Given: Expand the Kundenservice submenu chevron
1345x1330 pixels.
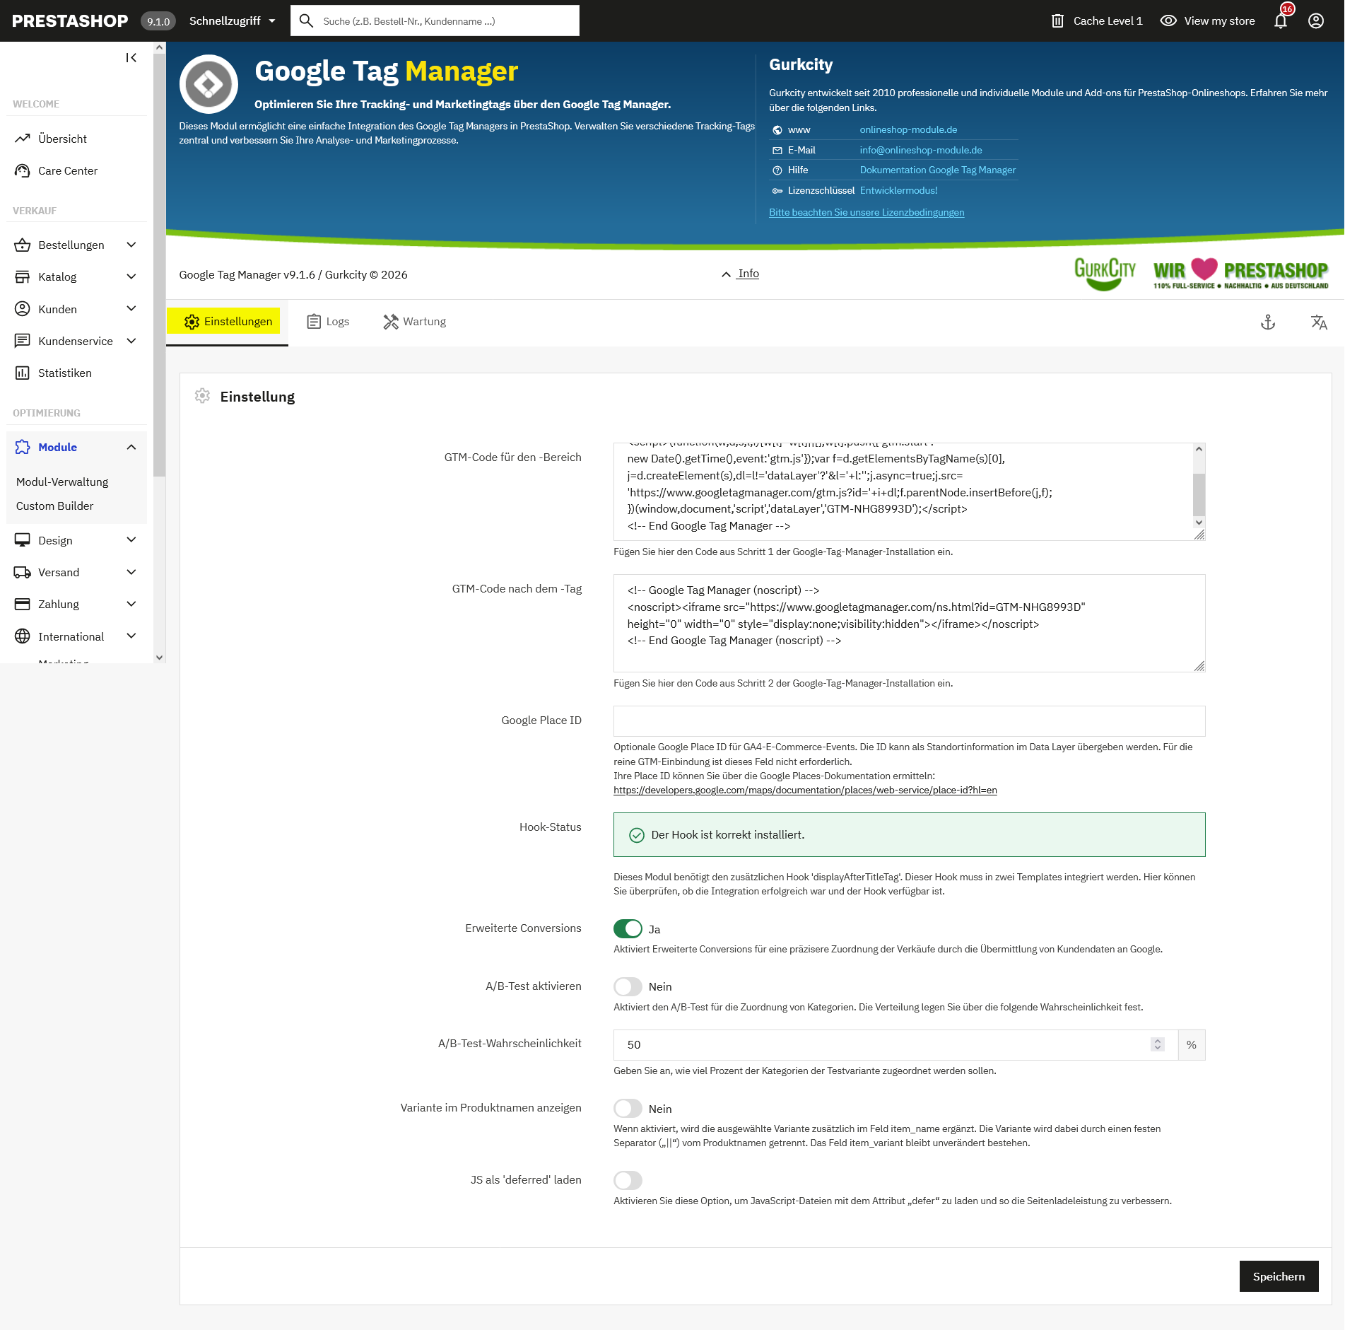Looking at the screenshot, I should [131, 341].
